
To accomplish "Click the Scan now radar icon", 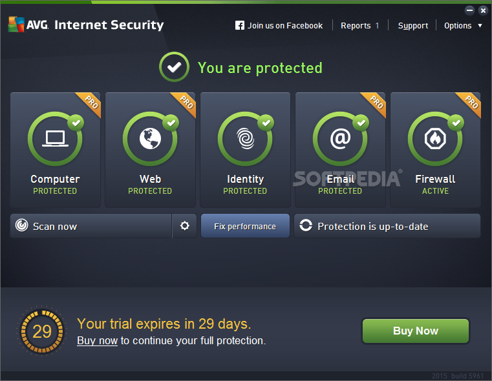I will 22,226.
